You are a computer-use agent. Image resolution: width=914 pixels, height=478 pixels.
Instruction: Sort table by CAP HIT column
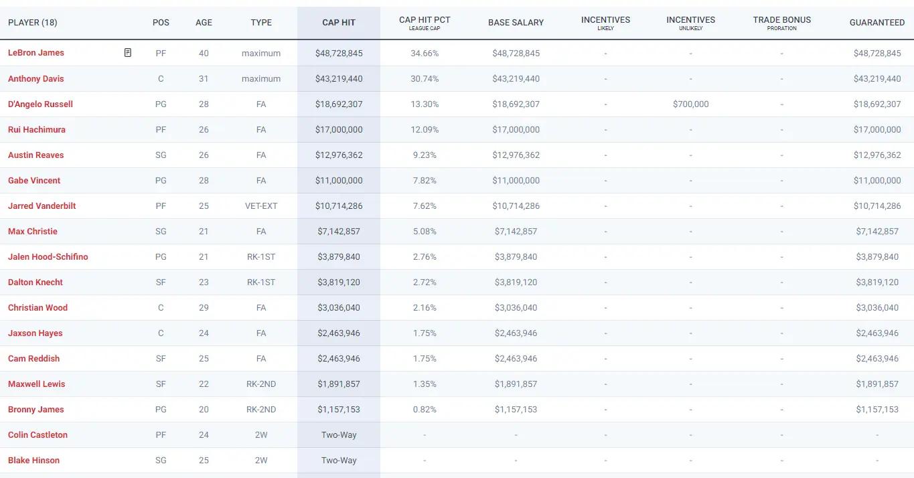[x=339, y=23]
